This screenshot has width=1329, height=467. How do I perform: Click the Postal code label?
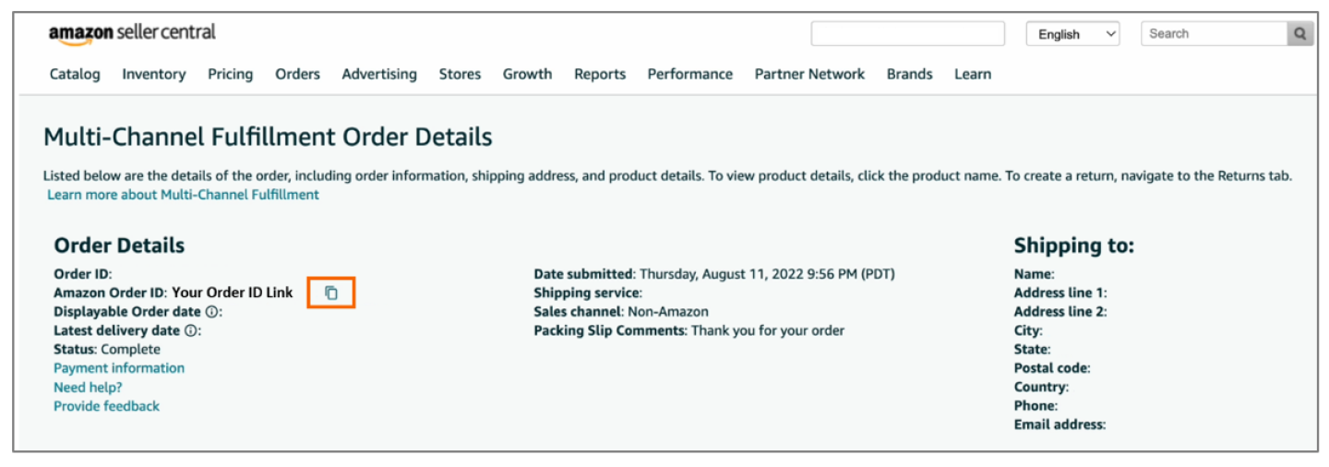pos(1052,368)
